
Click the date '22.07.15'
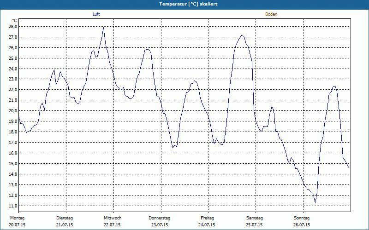tap(112, 225)
